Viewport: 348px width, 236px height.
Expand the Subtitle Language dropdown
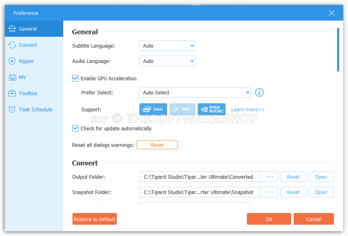pyautogui.click(x=167, y=46)
